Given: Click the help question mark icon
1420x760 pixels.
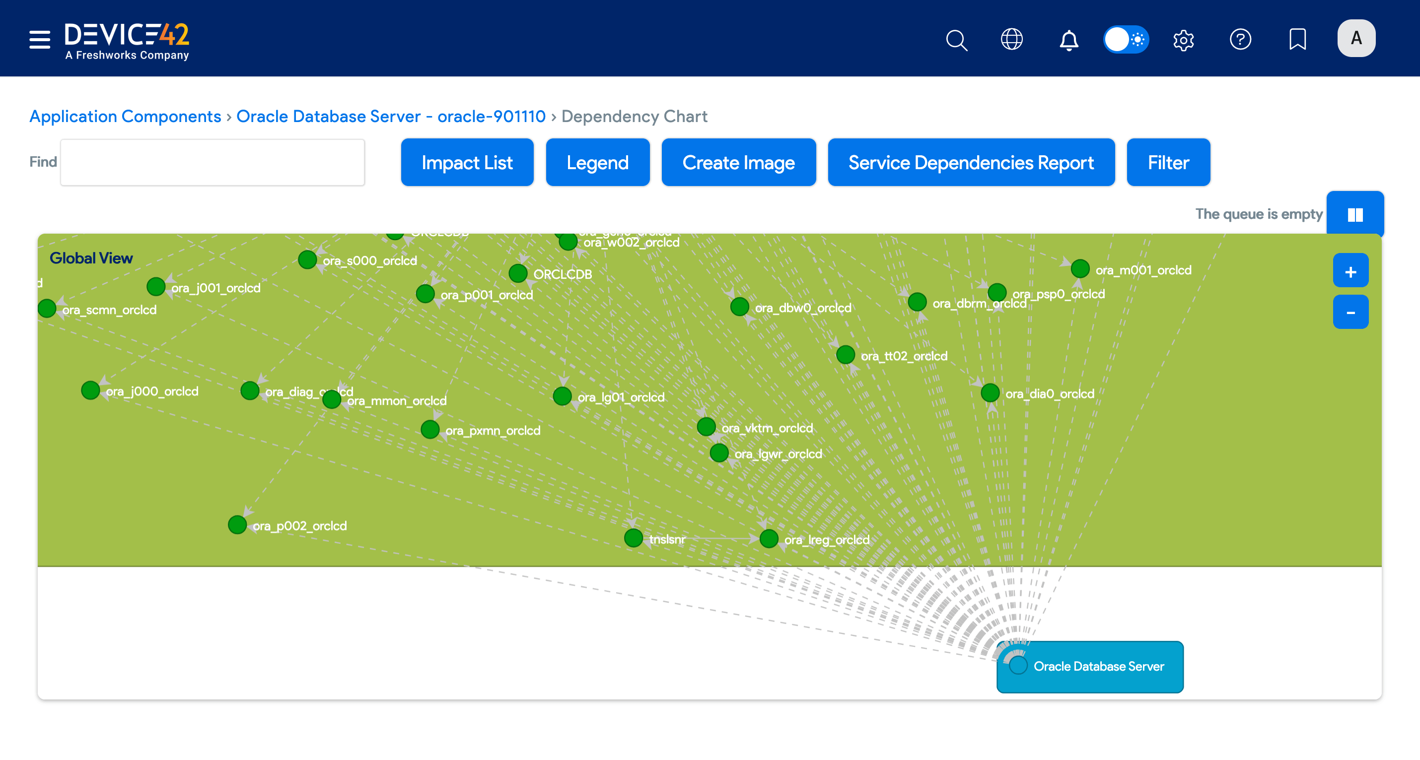Looking at the screenshot, I should 1241,40.
